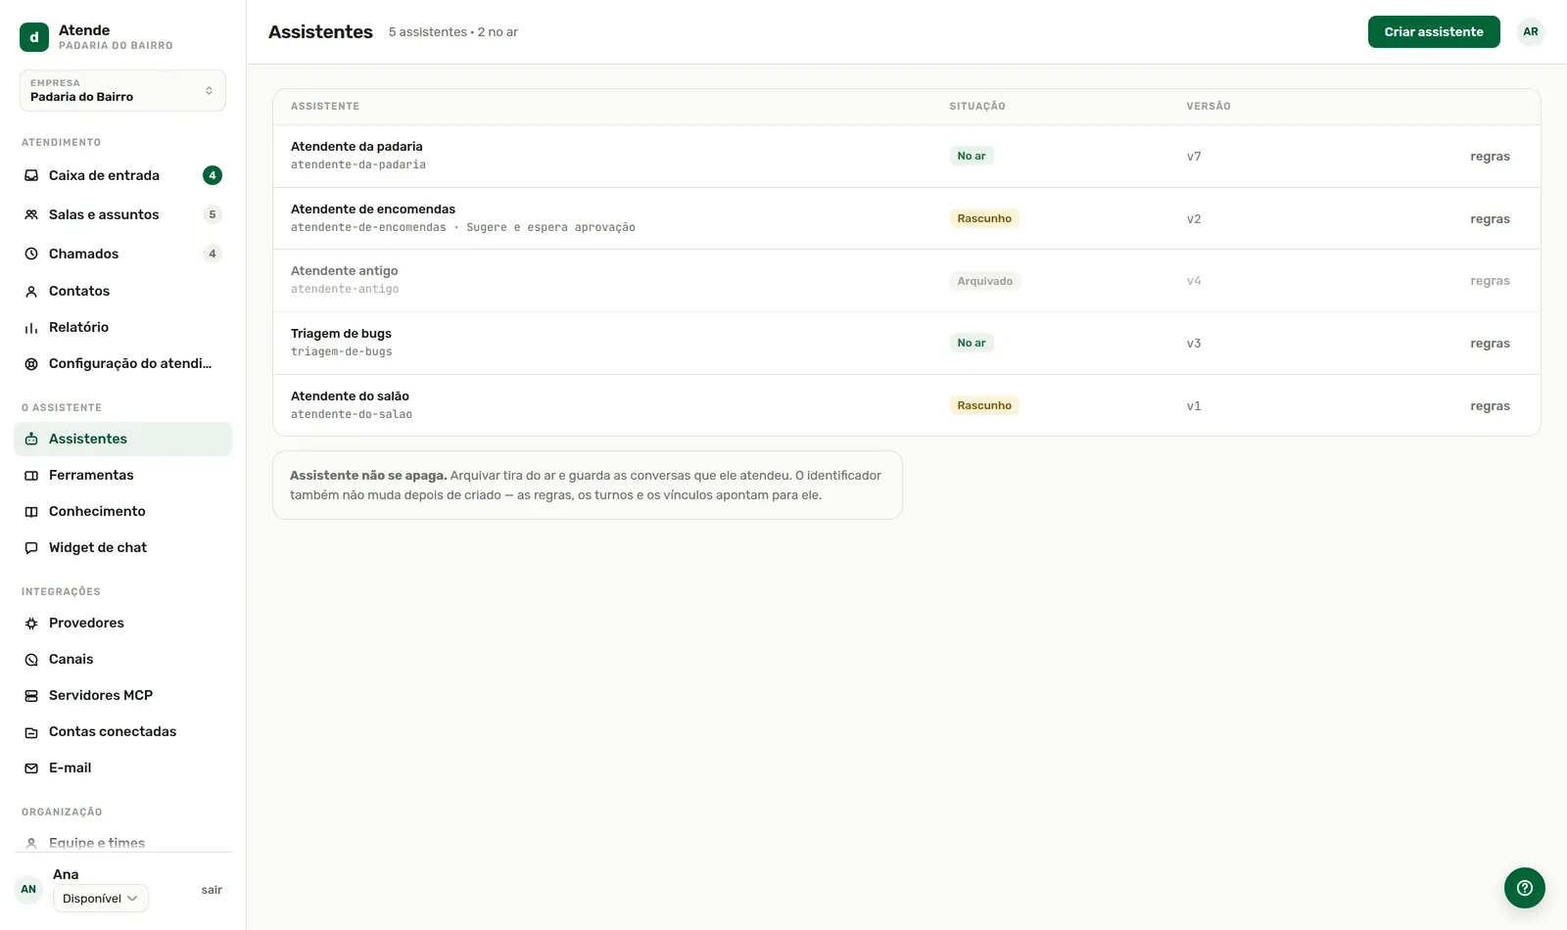
Task: Select the Triagem de bugs assistant name
Action: 341,334
